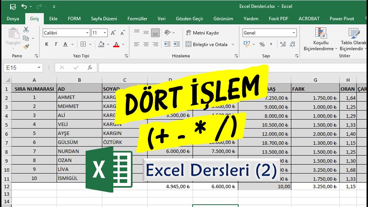This screenshot has width=368, height=207.
Task: Toggle Metni Kaydır wrap text
Action: (202, 33)
